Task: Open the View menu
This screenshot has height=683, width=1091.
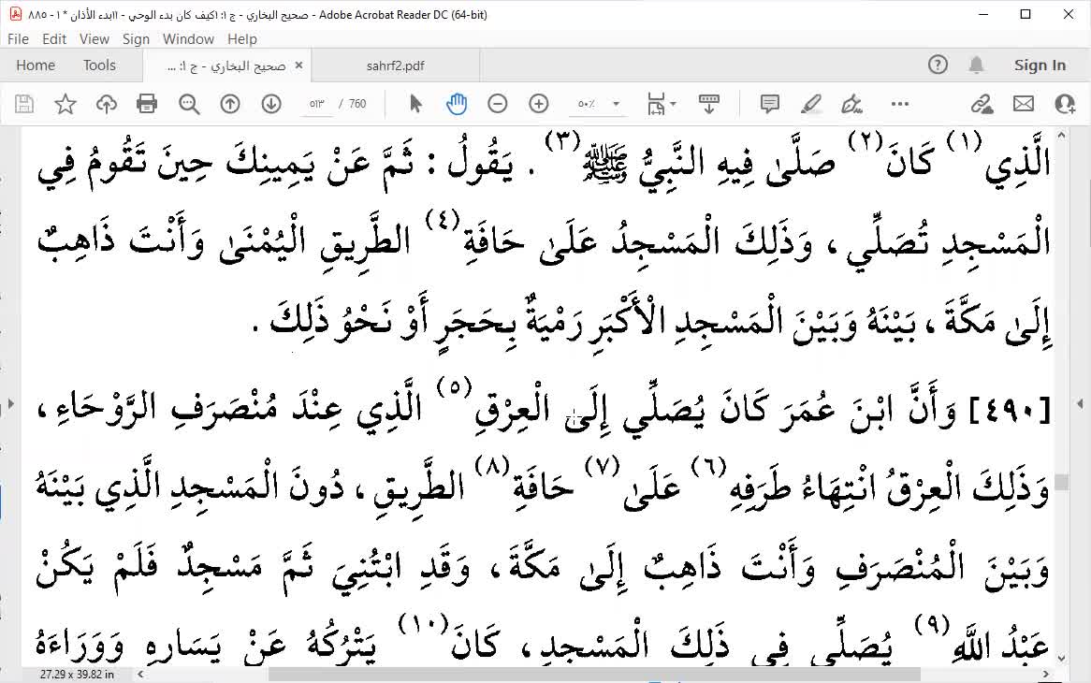Action: point(94,39)
